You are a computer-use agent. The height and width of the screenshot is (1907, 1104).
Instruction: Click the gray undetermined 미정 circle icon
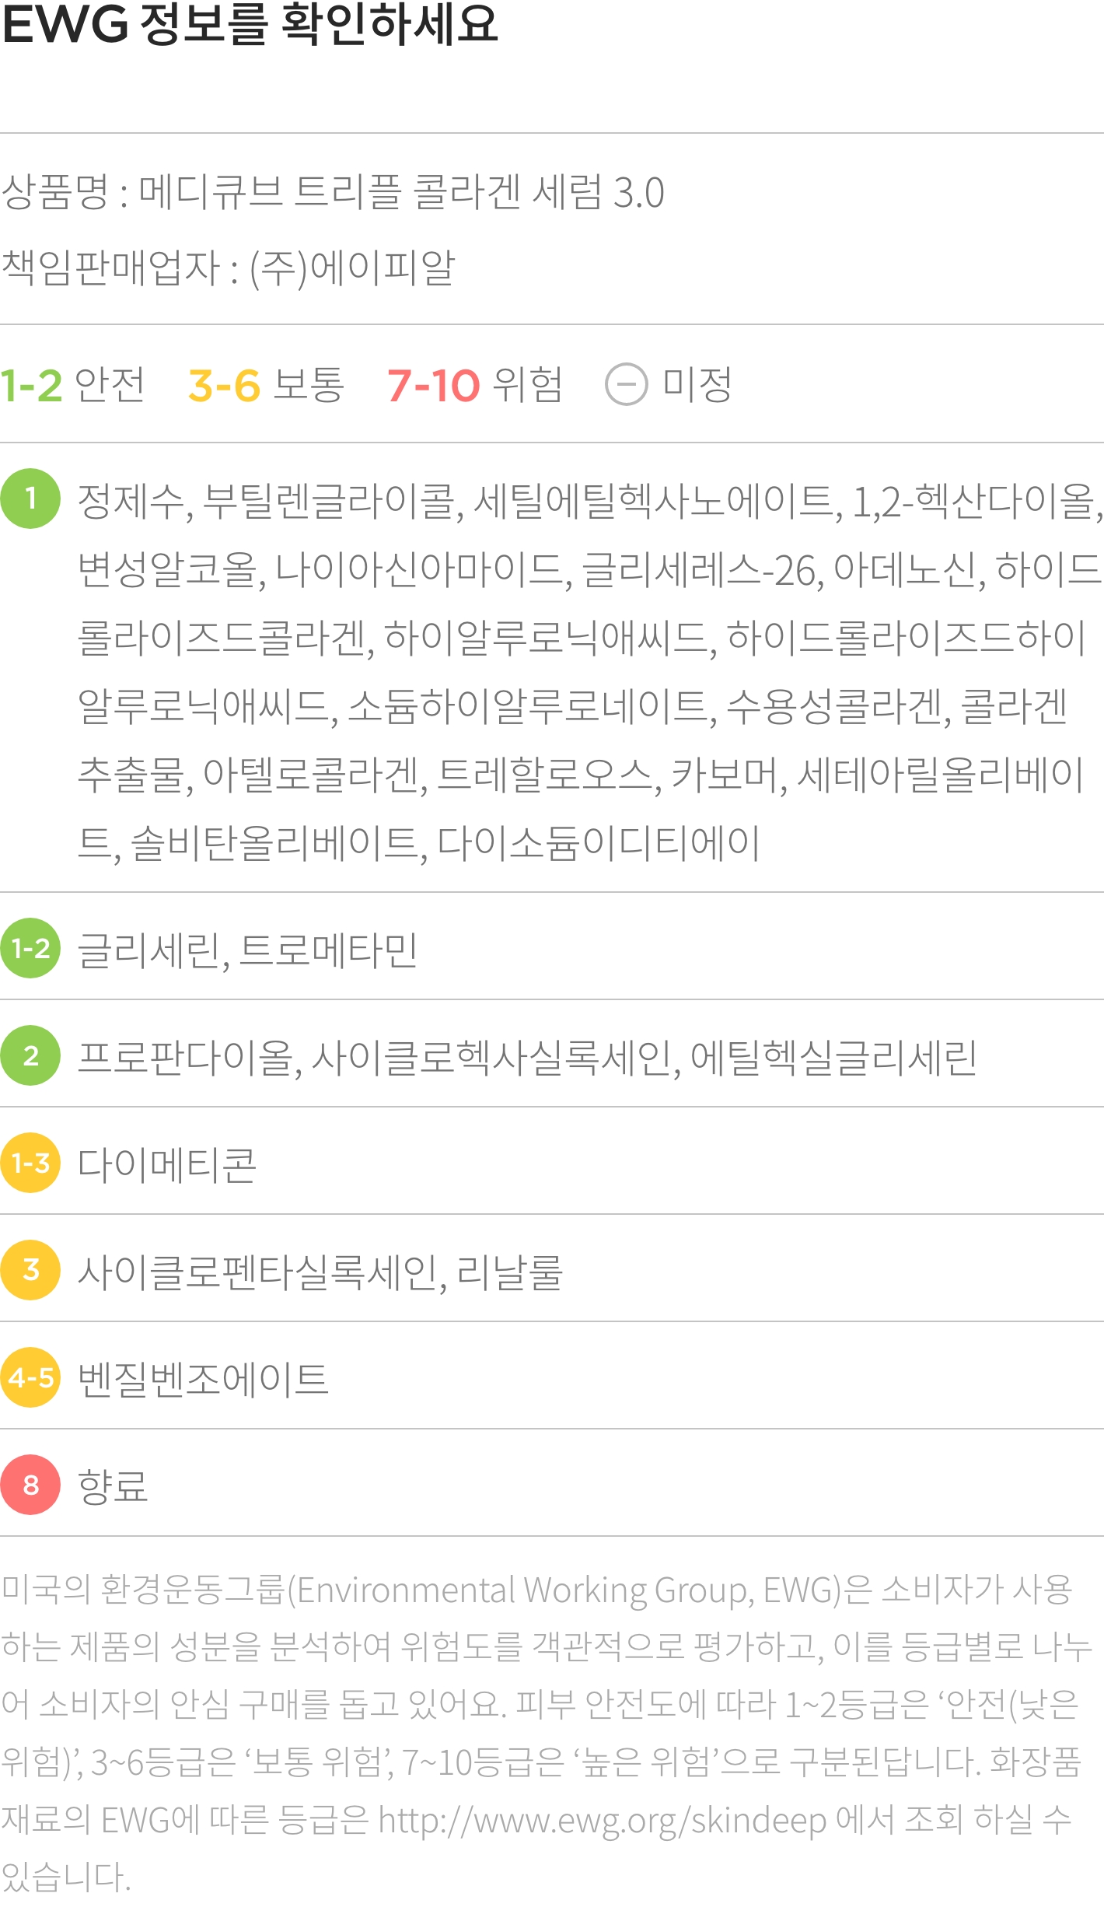pos(627,384)
